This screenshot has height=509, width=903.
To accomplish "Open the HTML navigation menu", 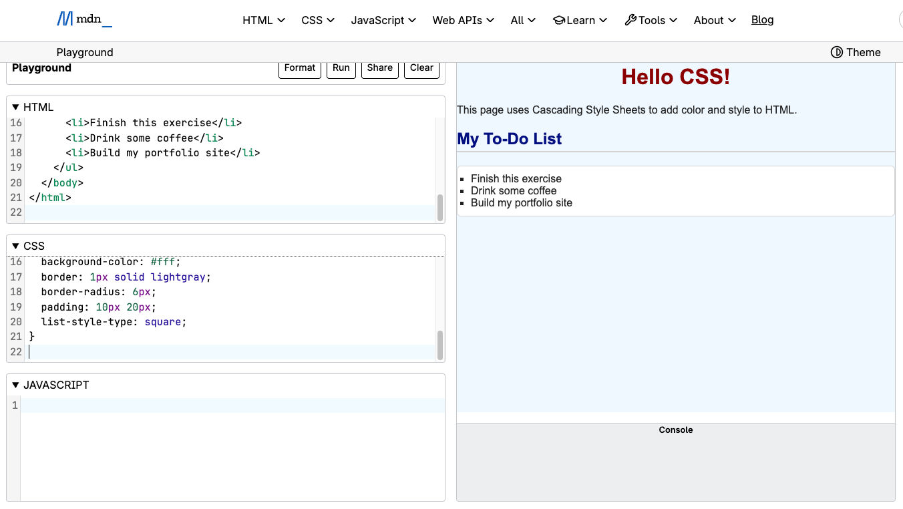I will point(264,20).
